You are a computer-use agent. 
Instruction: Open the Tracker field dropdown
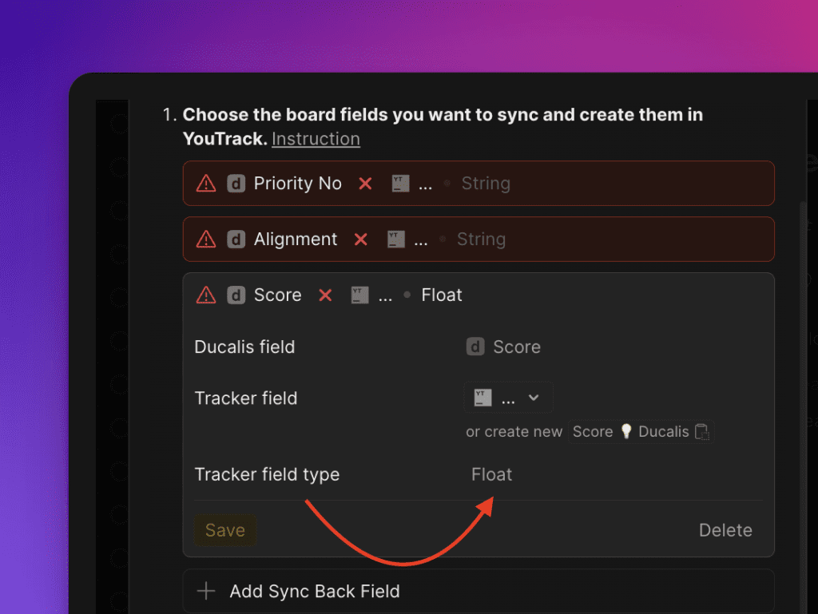508,398
